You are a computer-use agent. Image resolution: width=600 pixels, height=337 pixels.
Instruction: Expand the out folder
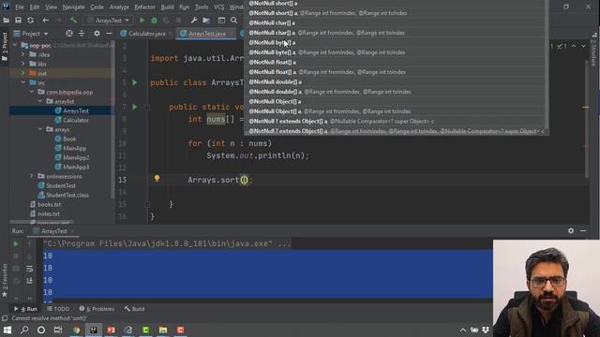pos(22,73)
